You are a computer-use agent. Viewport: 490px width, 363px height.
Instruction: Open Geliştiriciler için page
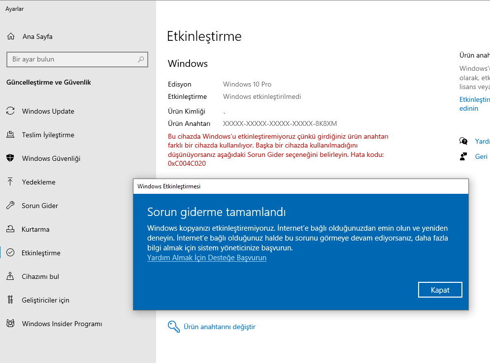point(46,300)
